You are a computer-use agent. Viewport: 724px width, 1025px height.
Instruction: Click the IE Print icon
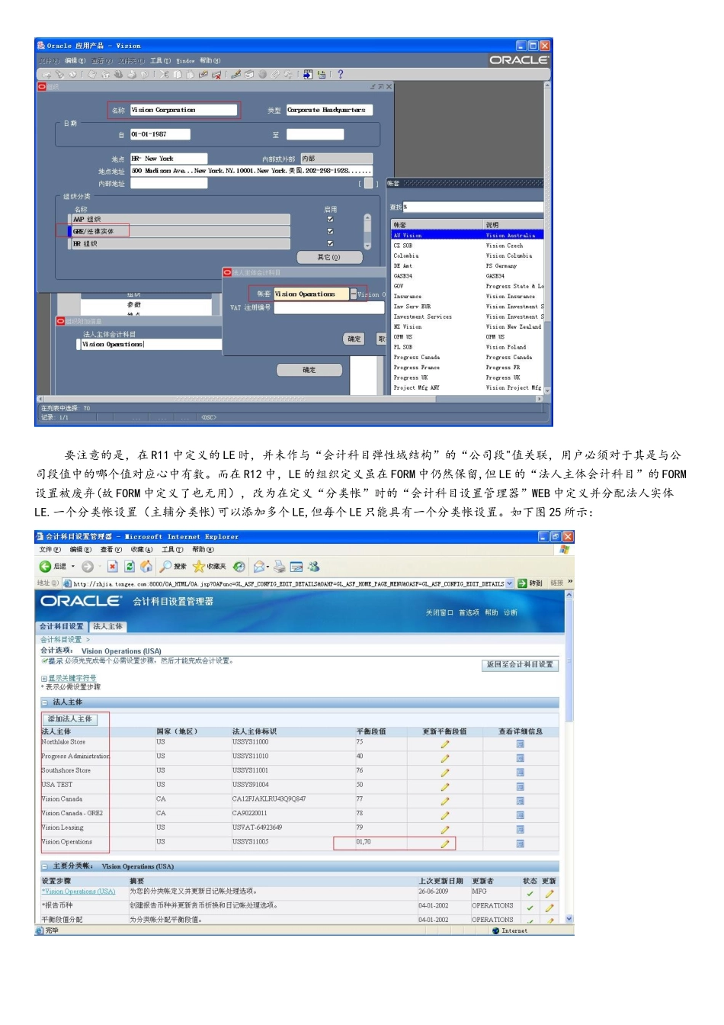(x=280, y=567)
